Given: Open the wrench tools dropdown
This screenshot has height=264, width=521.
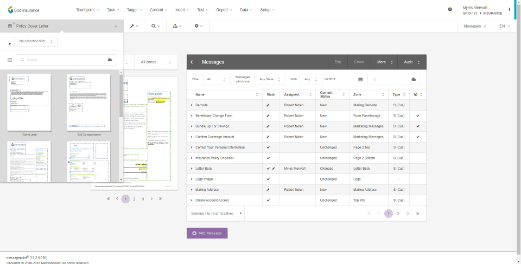Looking at the screenshot, I should click(134, 26).
